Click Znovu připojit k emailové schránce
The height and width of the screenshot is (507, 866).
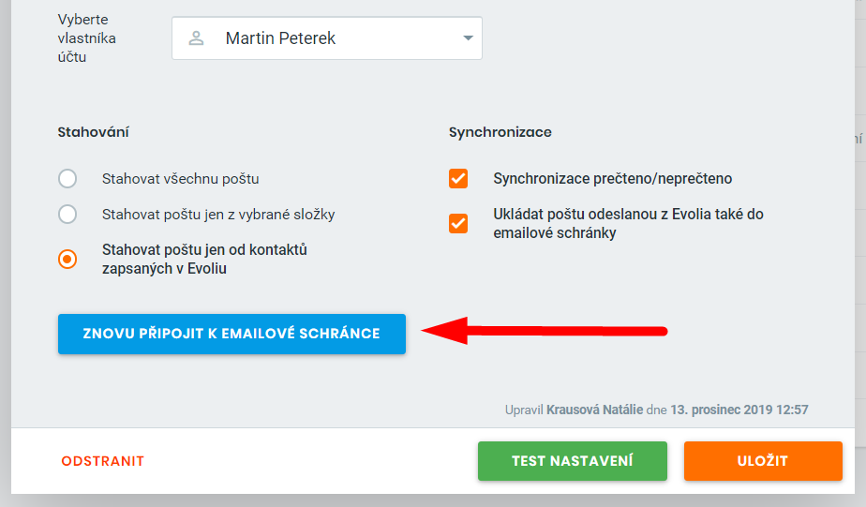pyautogui.click(x=232, y=335)
